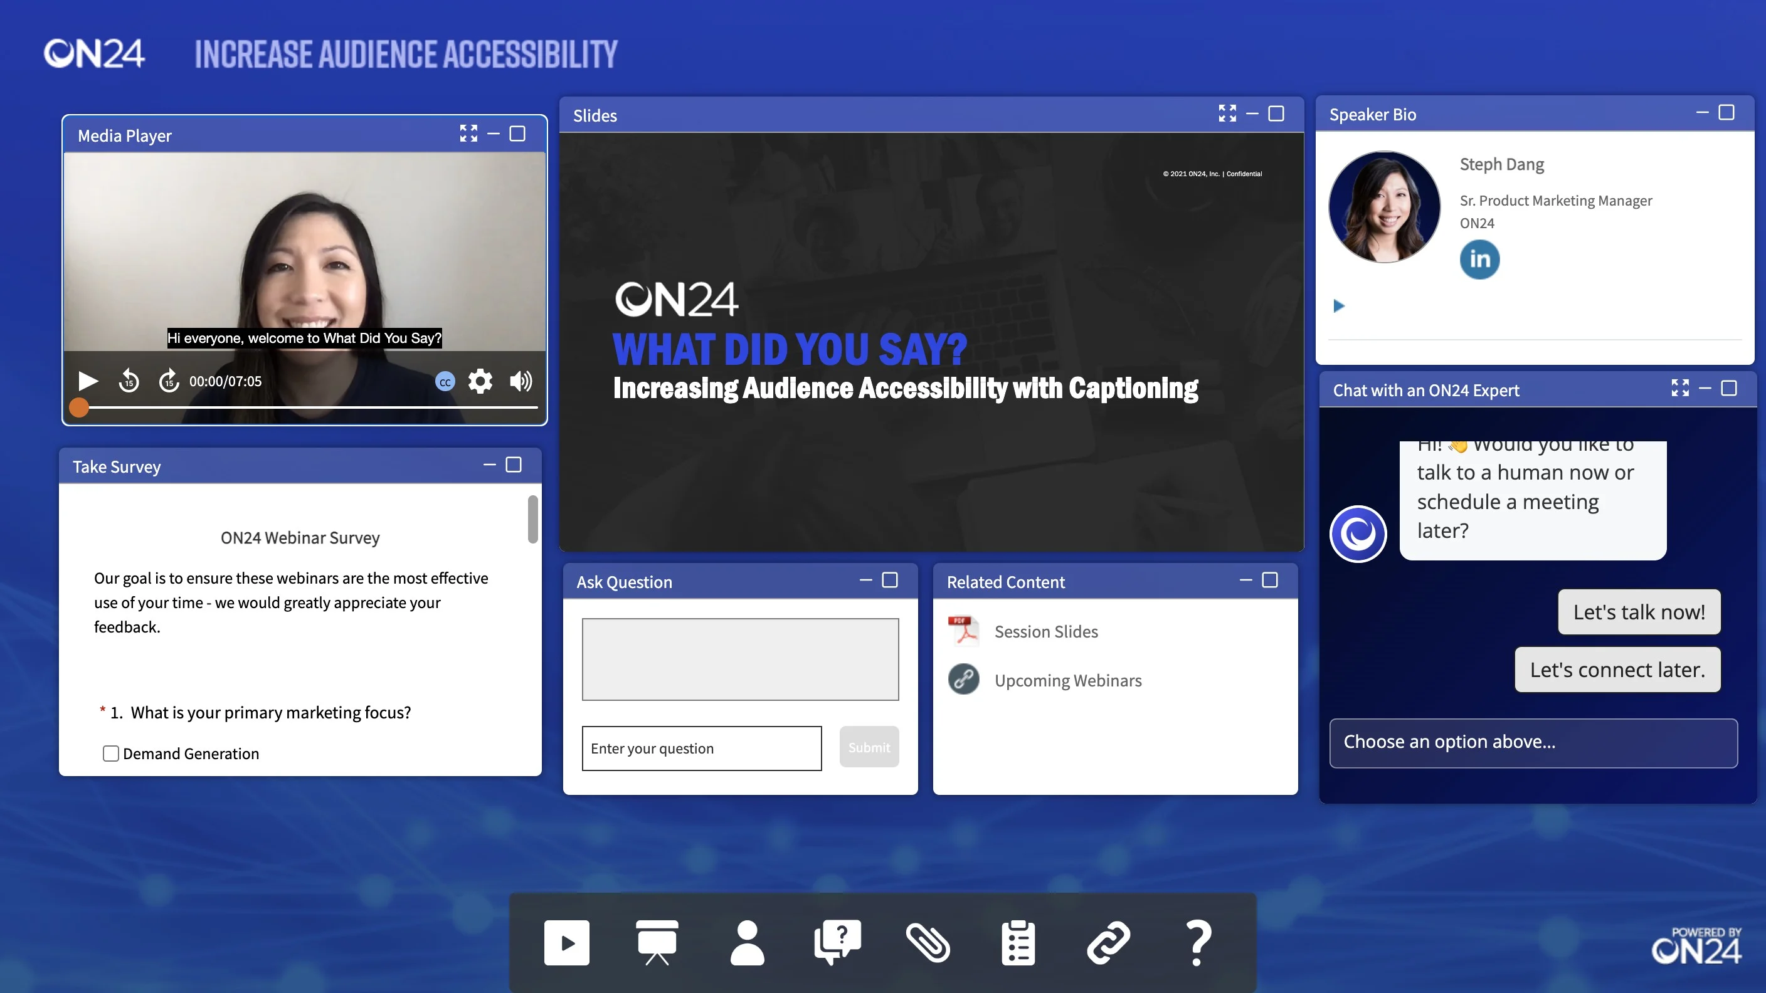The width and height of the screenshot is (1766, 993).
Task: Maximize the Slides panel
Action: pyautogui.click(x=1276, y=113)
